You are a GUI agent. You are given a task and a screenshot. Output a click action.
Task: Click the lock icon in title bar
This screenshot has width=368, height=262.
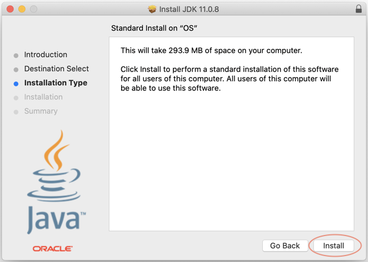(x=359, y=9)
